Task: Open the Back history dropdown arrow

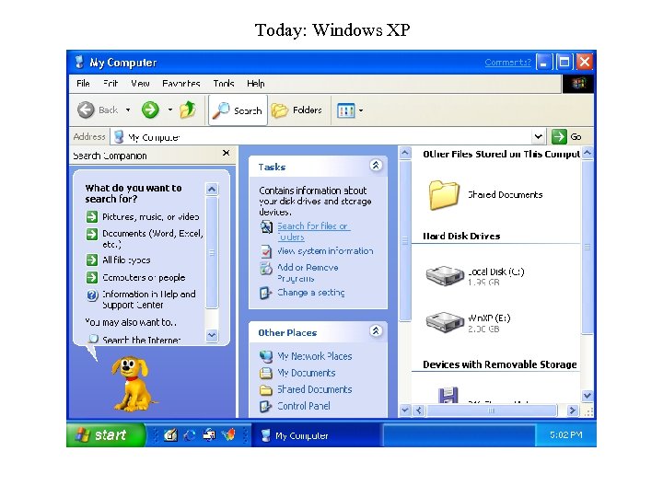Action: (128, 110)
